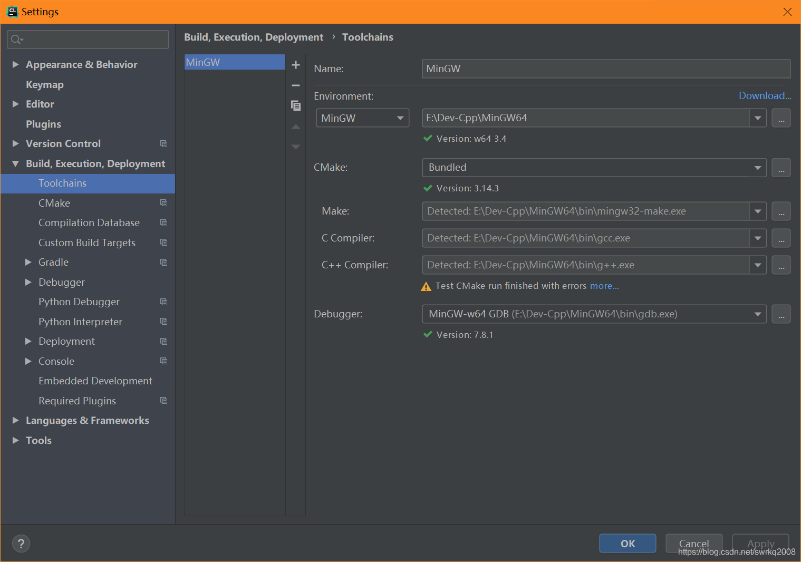This screenshot has height=562, width=801.
Task: Expand Appearance & Behavior section
Action: click(x=16, y=64)
